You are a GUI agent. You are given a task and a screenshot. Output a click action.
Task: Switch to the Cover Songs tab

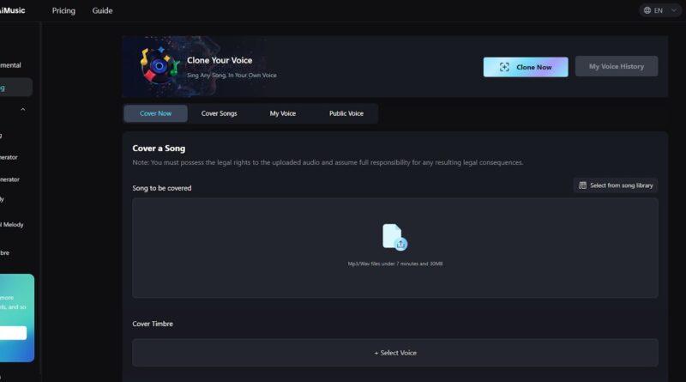220,113
